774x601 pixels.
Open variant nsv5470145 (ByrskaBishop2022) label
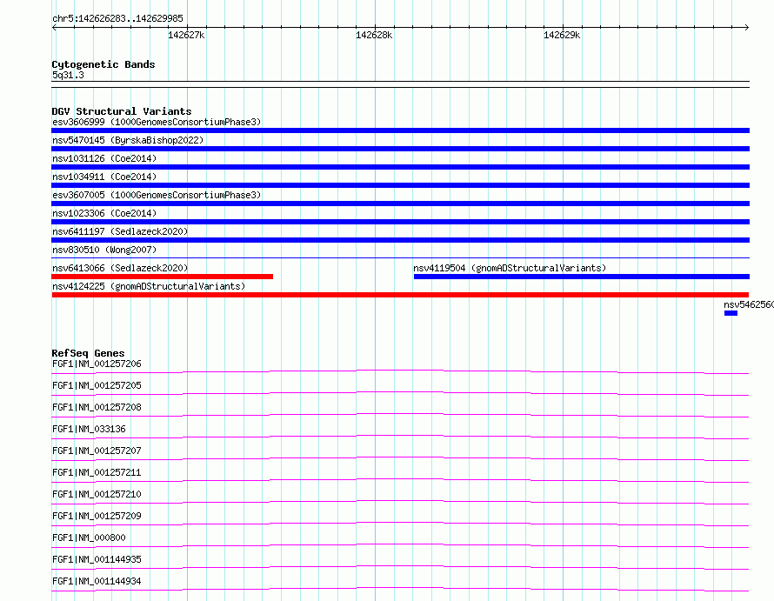(x=128, y=140)
